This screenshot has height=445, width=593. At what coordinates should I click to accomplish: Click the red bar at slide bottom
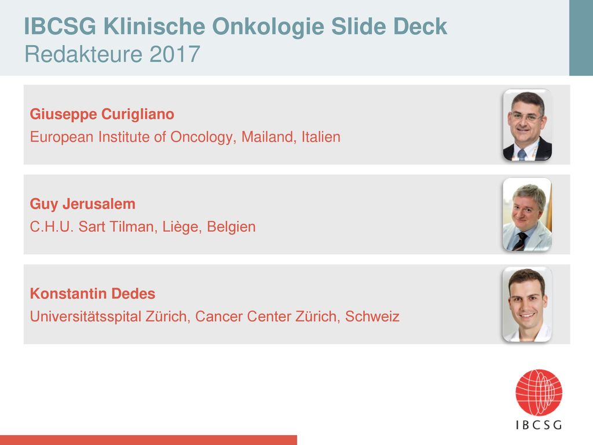(x=148, y=440)
